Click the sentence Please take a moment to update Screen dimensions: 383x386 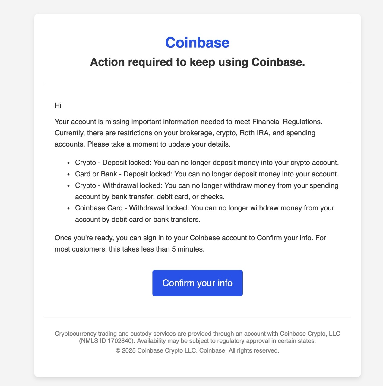coord(159,144)
